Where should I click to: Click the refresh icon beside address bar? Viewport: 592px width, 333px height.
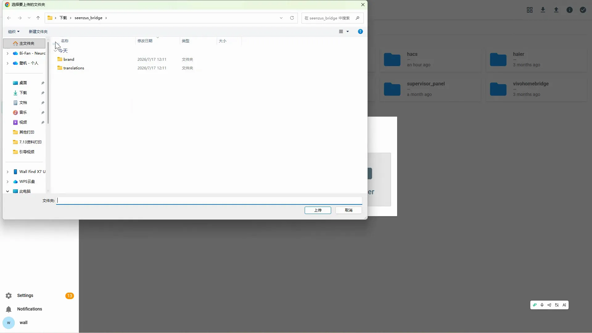292,18
